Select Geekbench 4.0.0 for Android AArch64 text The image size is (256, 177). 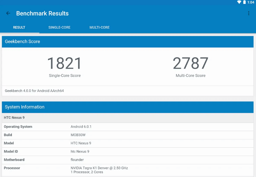click(34, 91)
